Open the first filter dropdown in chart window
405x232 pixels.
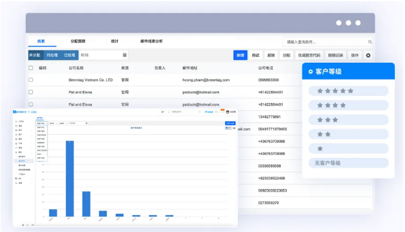(x=42, y=123)
